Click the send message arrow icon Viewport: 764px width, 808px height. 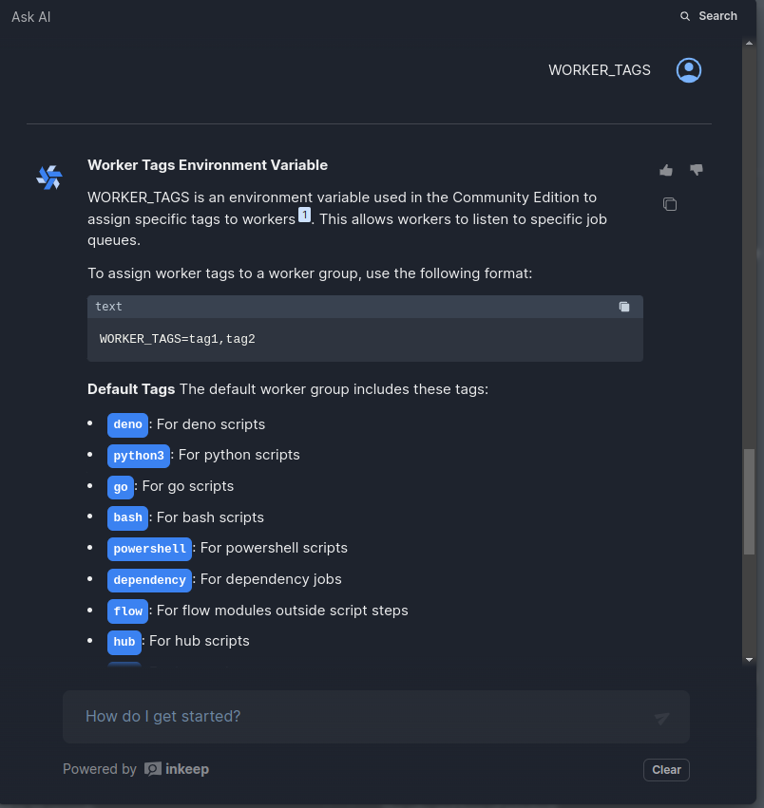[662, 718]
